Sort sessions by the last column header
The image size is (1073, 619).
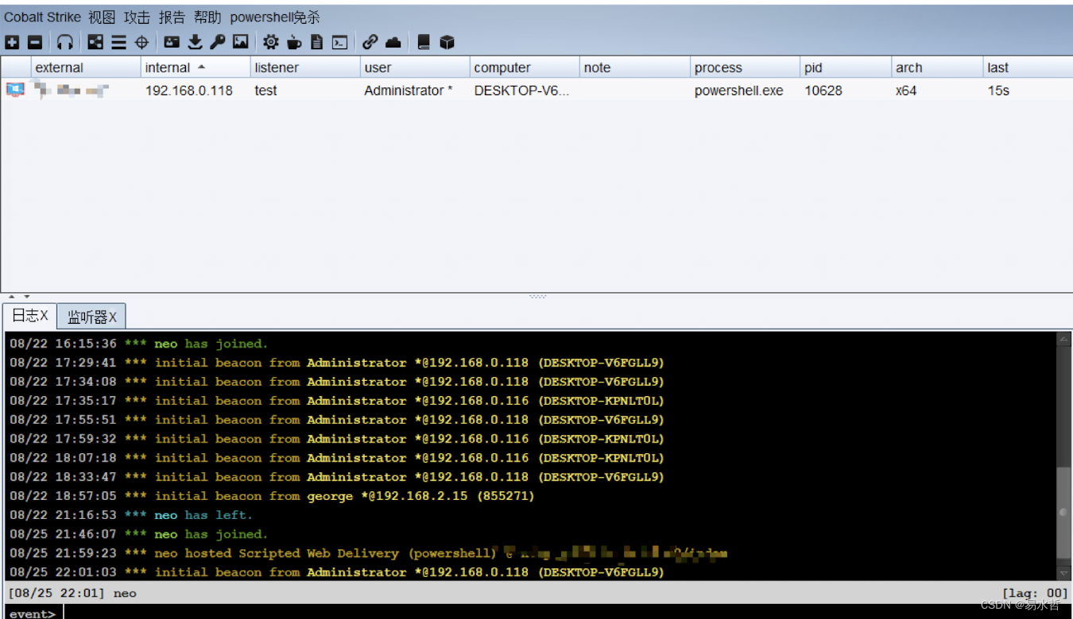tap(1028, 67)
